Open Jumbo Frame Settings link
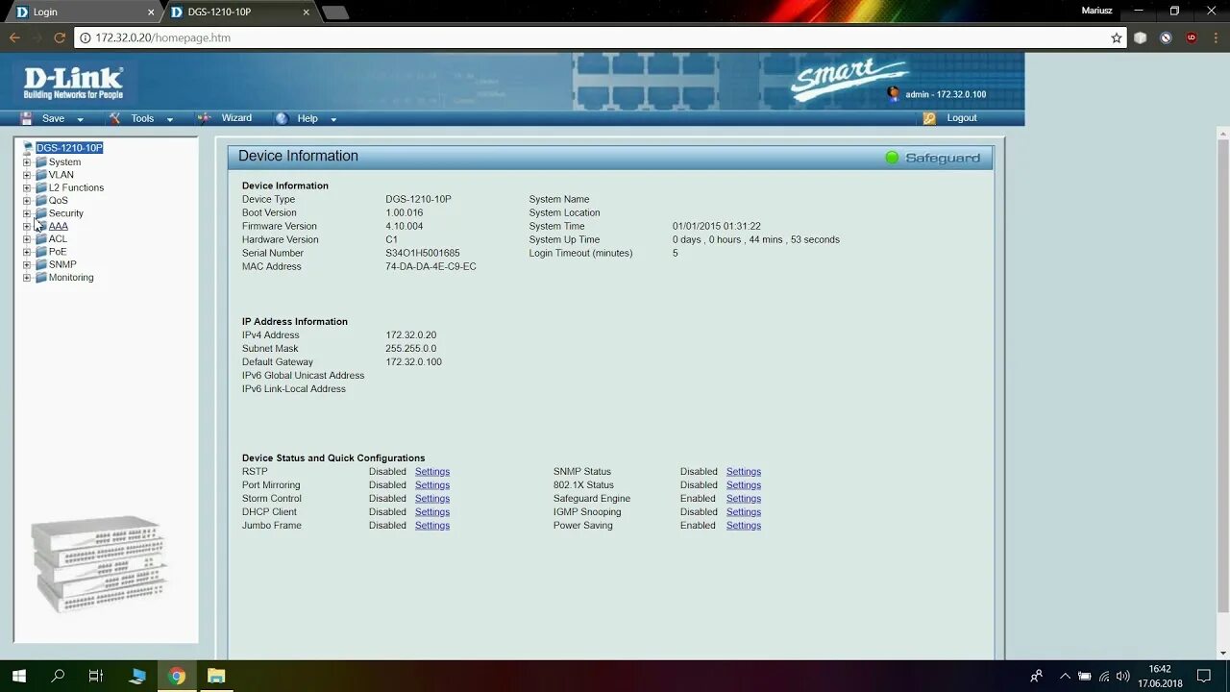This screenshot has width=1230, height=692. click(432, 526)
